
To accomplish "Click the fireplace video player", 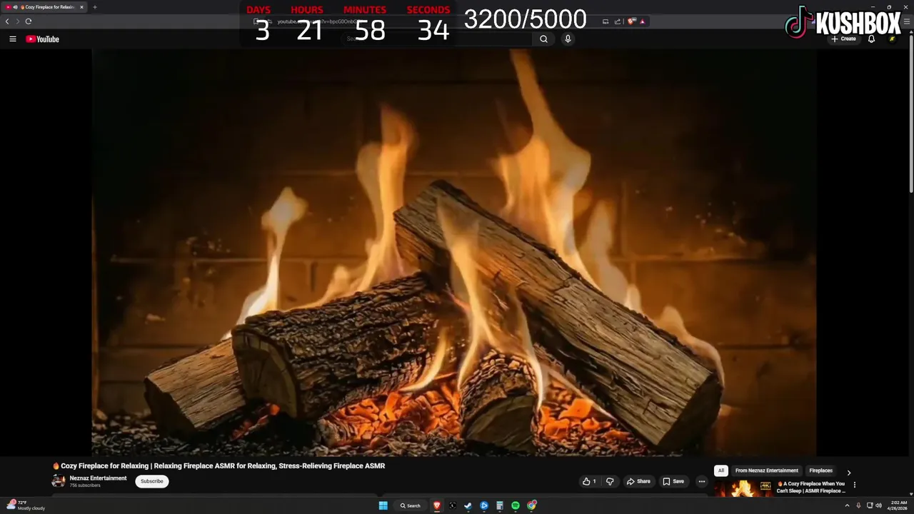I will coord(454,253).
